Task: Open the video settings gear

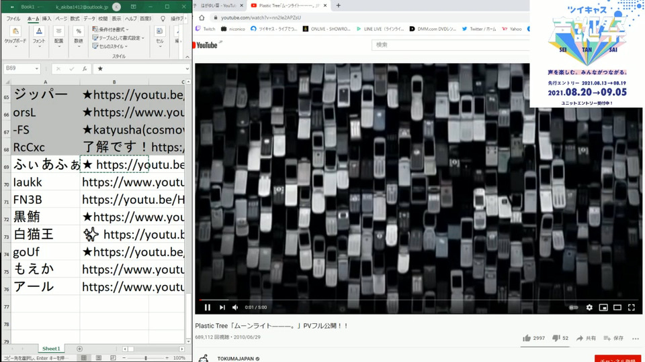Action: pos(589,308)
